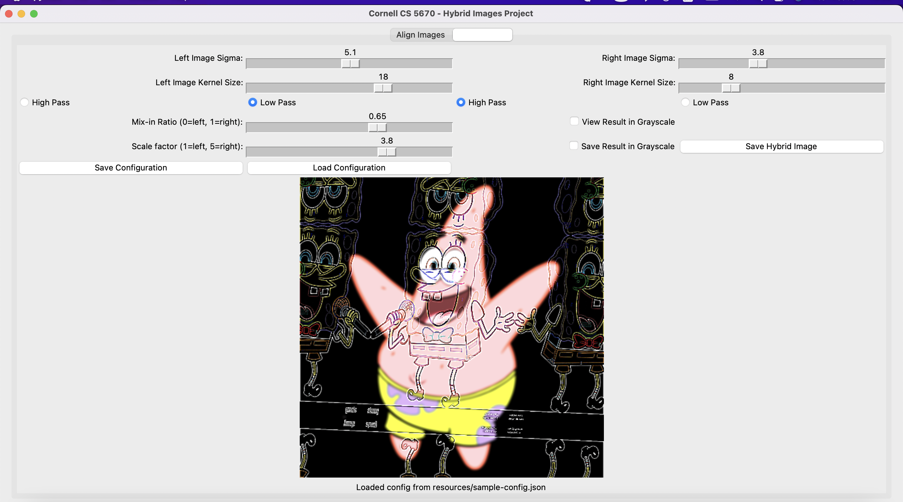Maximize the window with green button

click(x=34, y=14)
